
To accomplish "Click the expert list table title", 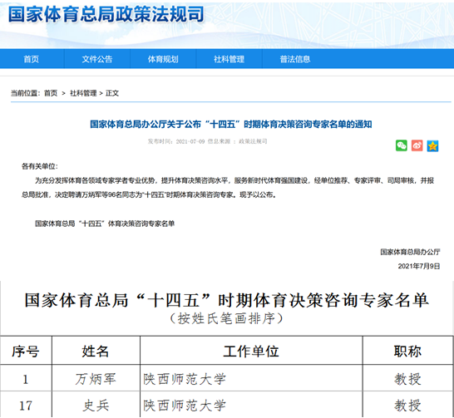I will click(x=227, y=300).
